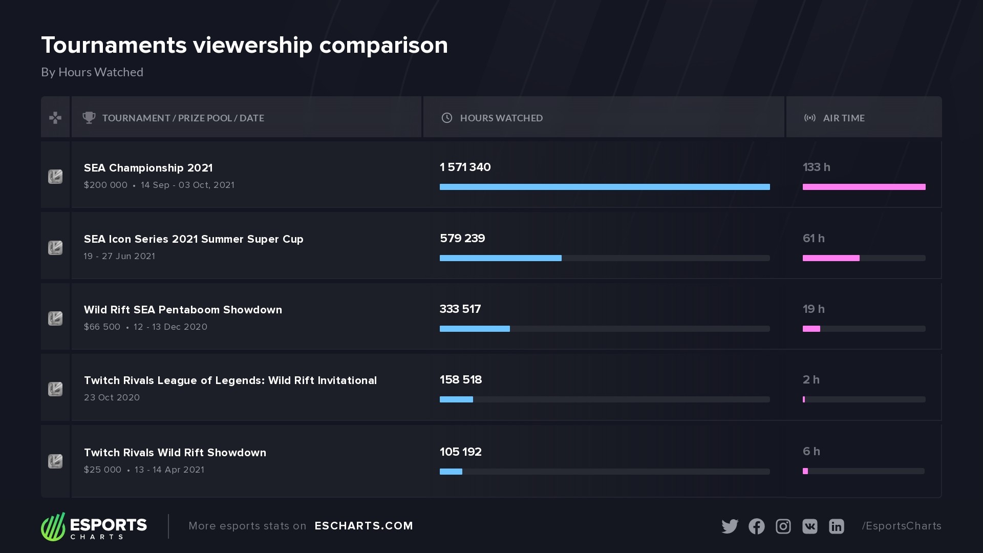Select the Air Time column header
Image resolution: width=983 pixels, height=553 pixels.
(844, 118)
